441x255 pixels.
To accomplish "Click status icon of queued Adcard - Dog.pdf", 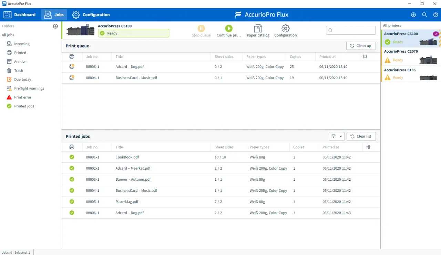I will [x=72, y=67].
